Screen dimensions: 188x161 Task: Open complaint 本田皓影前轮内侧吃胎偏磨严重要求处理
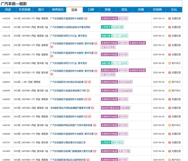[70, 108]
